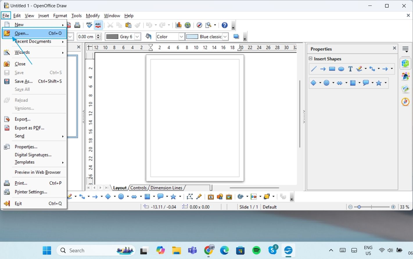Switch to the Controls layer tab
This screenshot has width=413, height=259.
pos(139,188)
